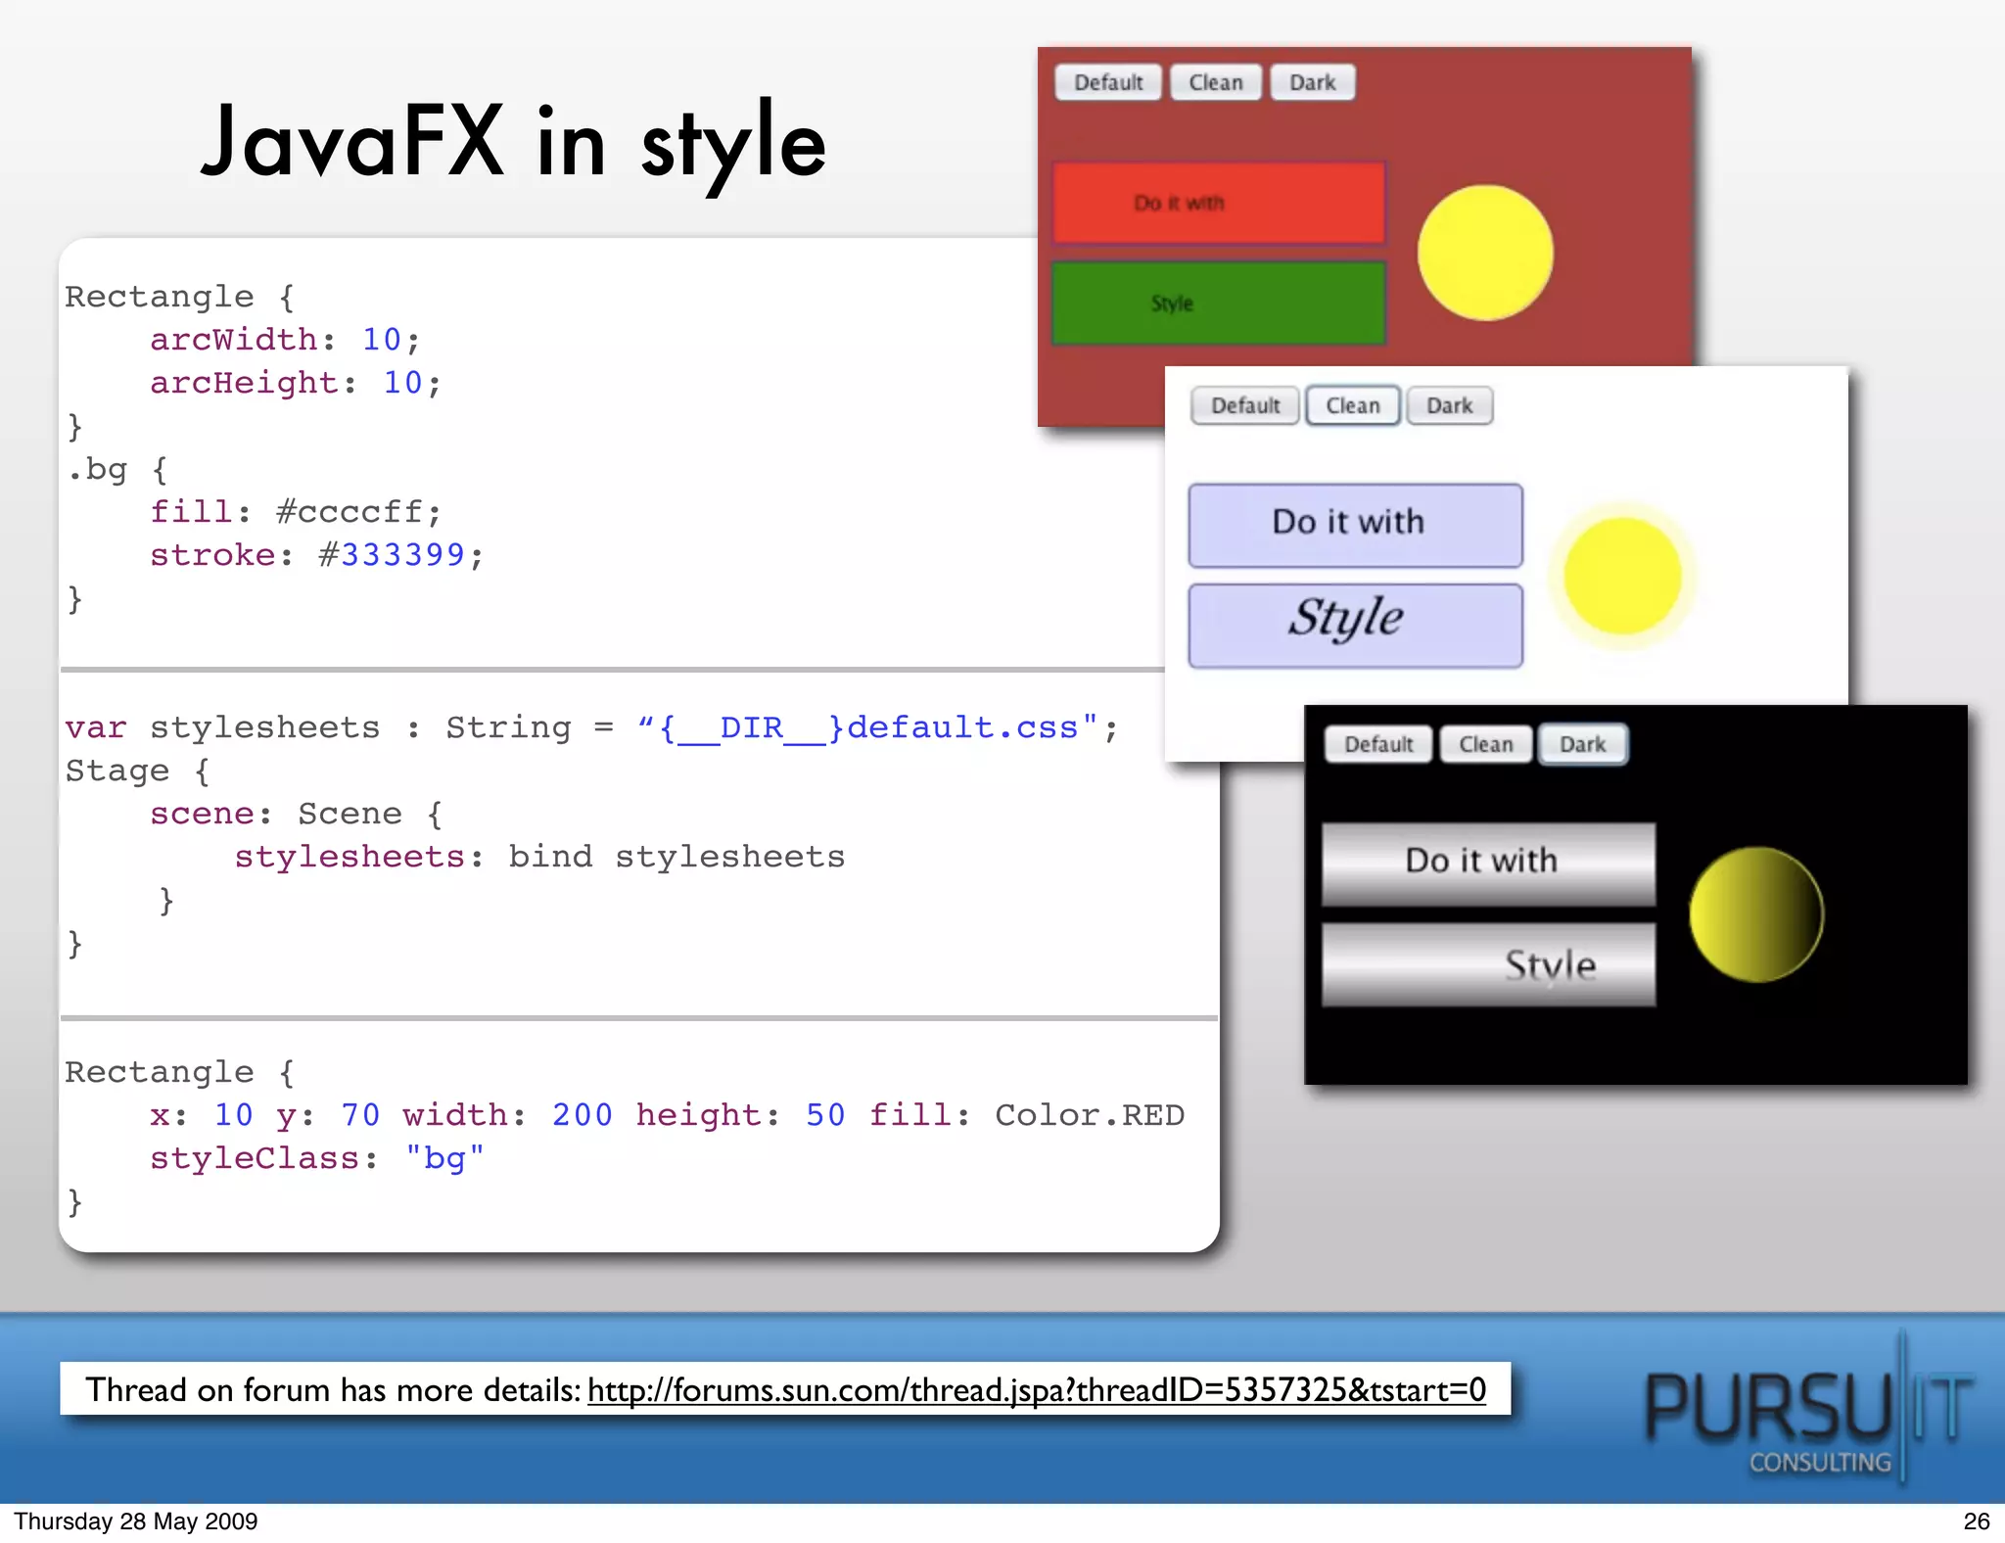Click lavender italic 'Style' rectangle
The height and width of the screenshot is (1543, 2005).
[x=1356, y=626]
